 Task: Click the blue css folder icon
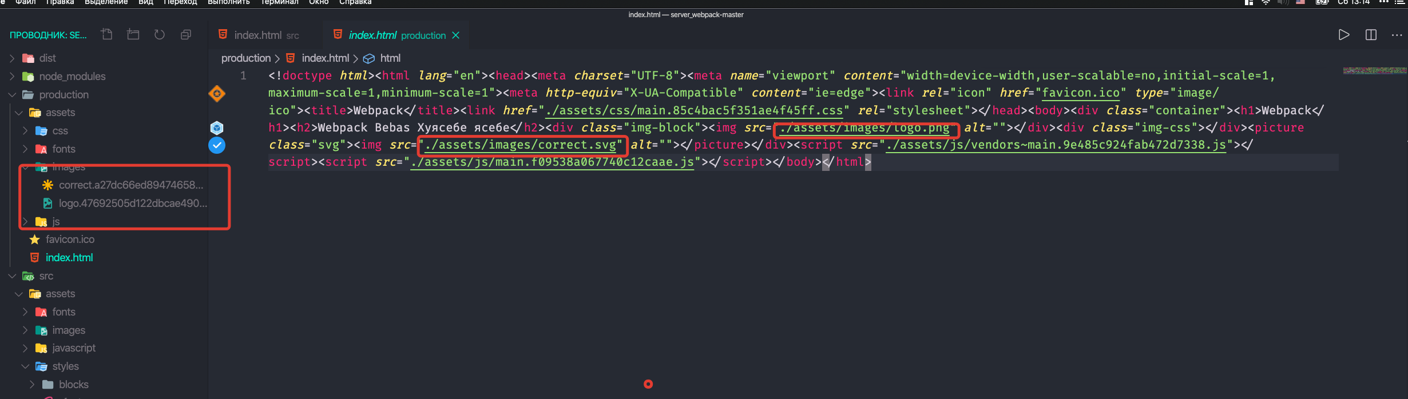41,130
